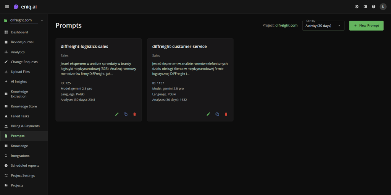Open Knowledge Store in the sidebar
Image resolution: width=391 pixels, height=195 pixels.
pyautogui.click(x=24, y=106)
